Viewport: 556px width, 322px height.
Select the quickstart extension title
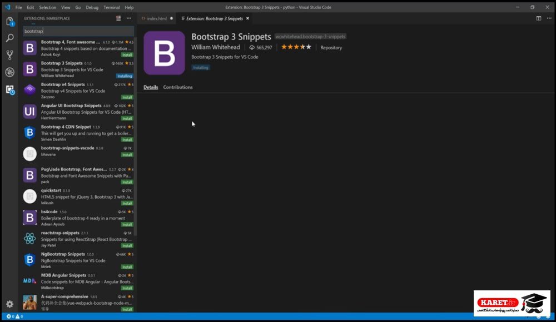pos(51,190)
